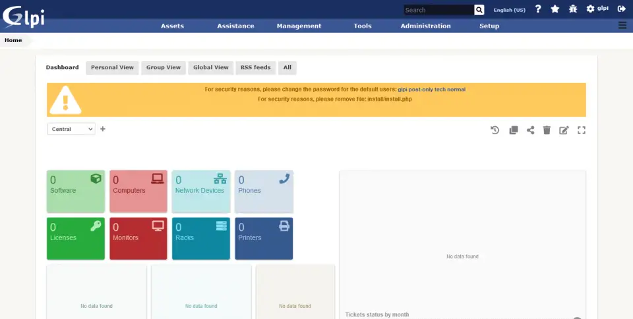Click the logout icon
Image resolution: width=633 pixels, height=319 pixels.
point(621,9)
